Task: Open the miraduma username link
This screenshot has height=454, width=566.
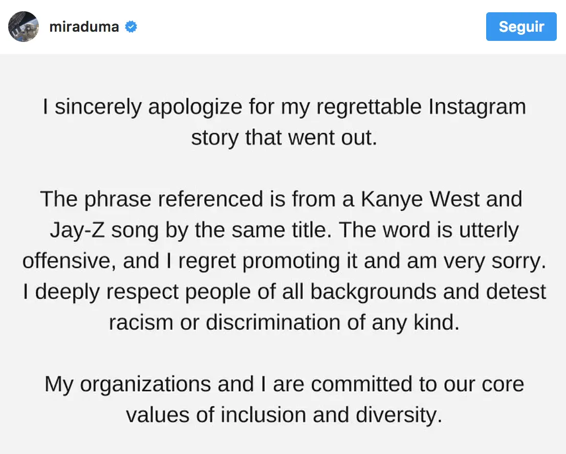Action: click(x=84, y=27)
